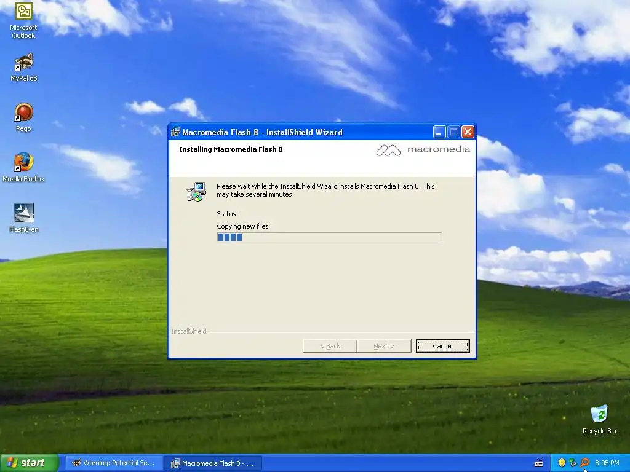Click the Macromedia logo in wizard header
Image resolution: width=630 pixels, height=472 pixels.
(423, 150)
